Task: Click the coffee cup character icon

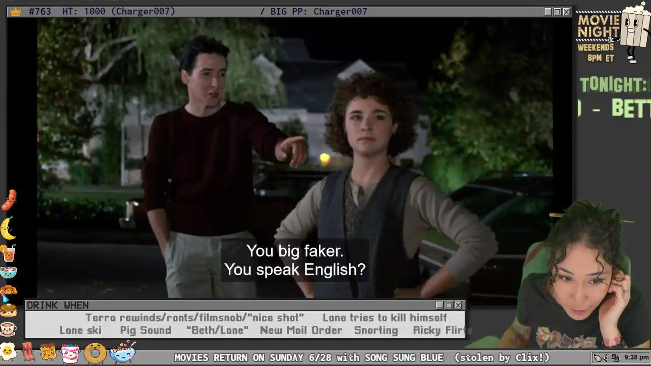Action: [8, 328]
